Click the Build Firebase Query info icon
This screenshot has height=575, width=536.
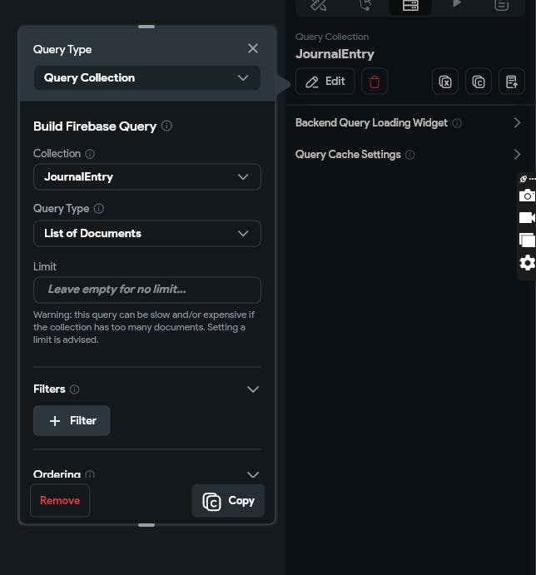click(x=166, y=126)
